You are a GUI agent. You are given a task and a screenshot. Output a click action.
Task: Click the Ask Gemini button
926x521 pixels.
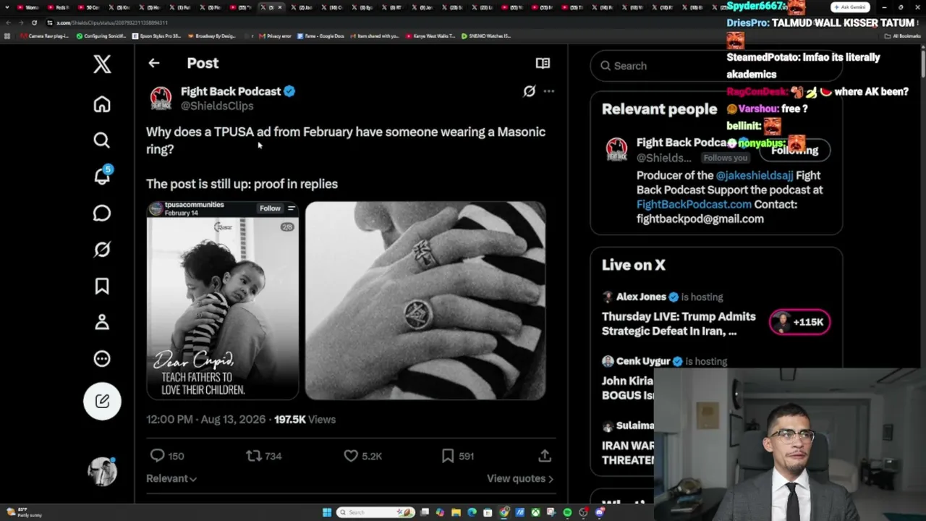[x=850, y=7]
